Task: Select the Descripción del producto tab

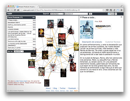Action: click(92, 42)
